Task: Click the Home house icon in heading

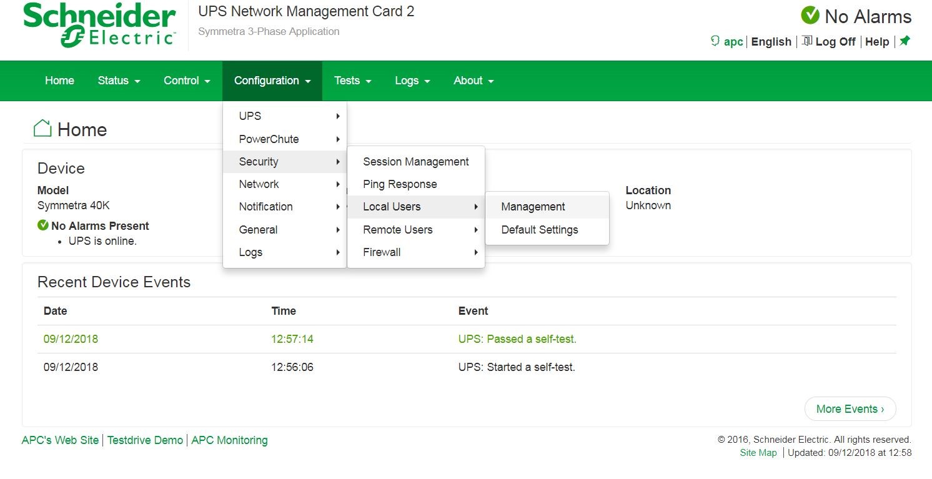Action: click(x=42, y=129)
